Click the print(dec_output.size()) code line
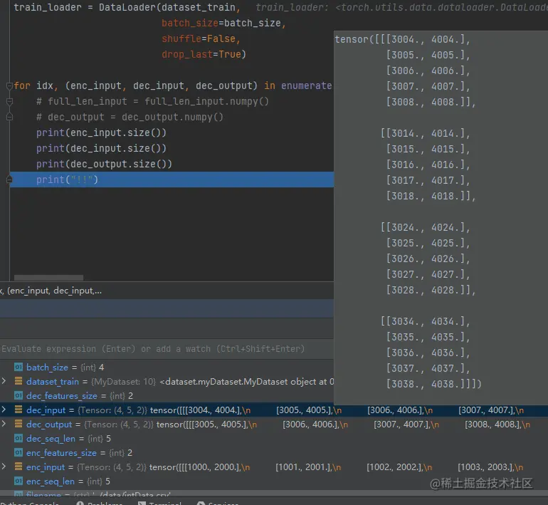Image resolution: width=548 pixels, height=505 pixels. (104, 164)
